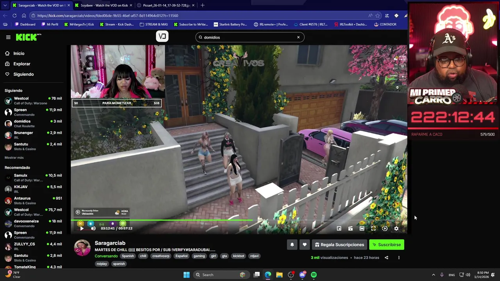Select the rolplay tag
The height and width of the screenshot is (281, 500).
[102, 264]
